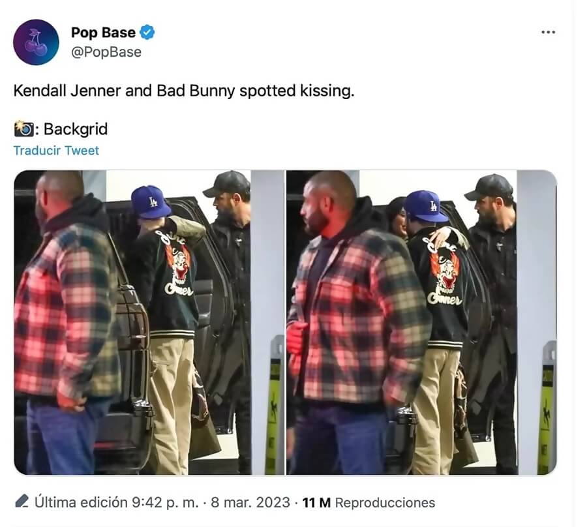This screenshot has width=587, height=527.
Task: View edit history via Última edición
Action: tap(81, 502)
